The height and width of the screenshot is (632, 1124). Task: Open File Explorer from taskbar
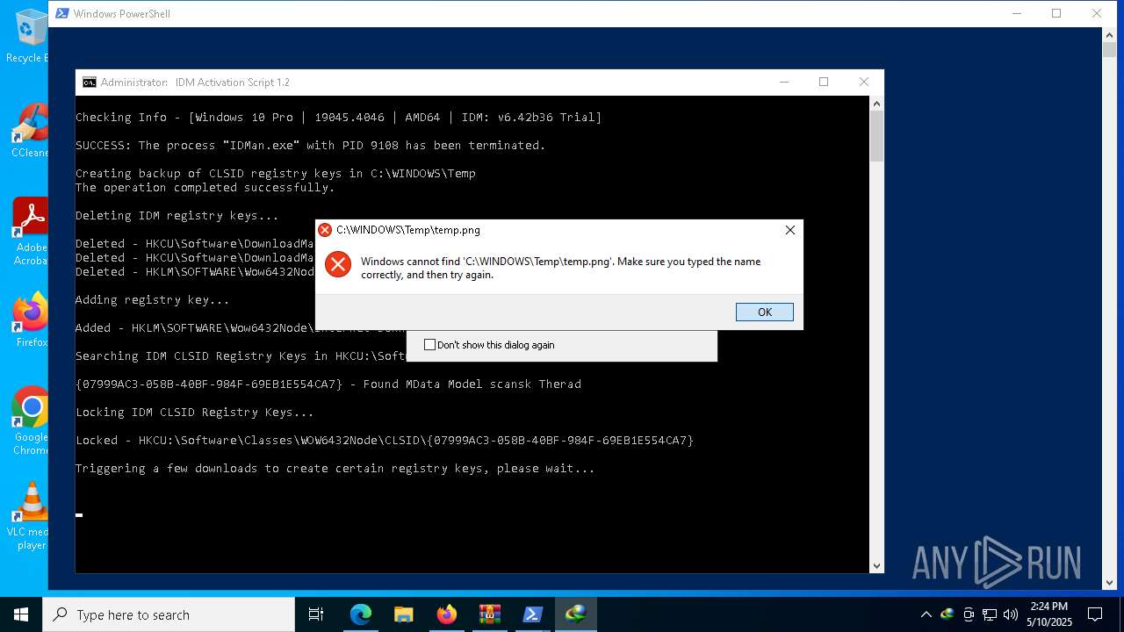(x=404, y=614)
